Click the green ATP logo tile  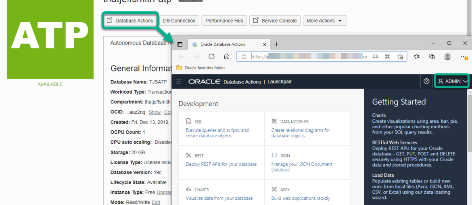[50, 40]
